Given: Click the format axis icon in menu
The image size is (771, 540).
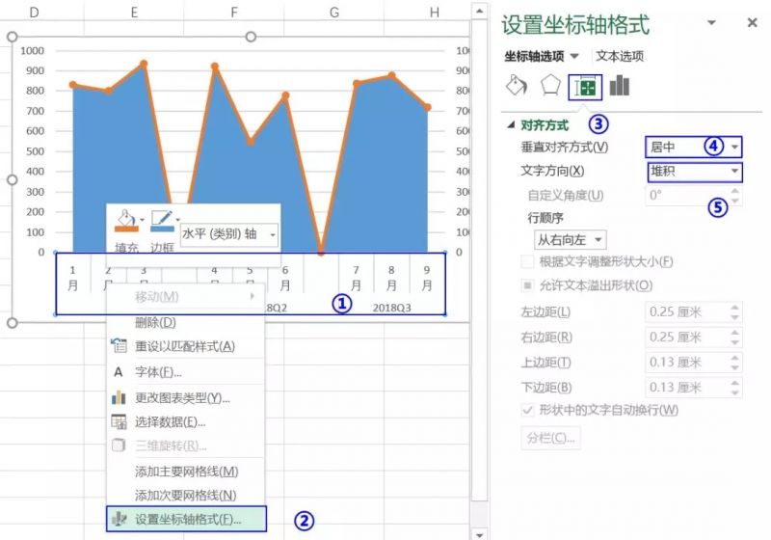Looking at the screenshot, I should [x=119, y=519].
